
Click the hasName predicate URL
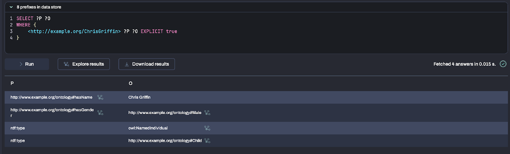coord(51,97)
